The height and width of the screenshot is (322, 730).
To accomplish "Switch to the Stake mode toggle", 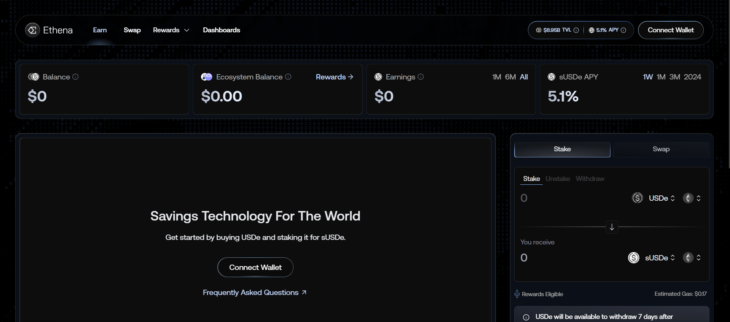I will pos(562,149).
